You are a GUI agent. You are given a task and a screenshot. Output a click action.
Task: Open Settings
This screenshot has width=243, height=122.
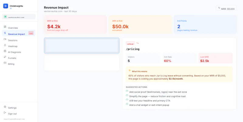tap(19, 108)
